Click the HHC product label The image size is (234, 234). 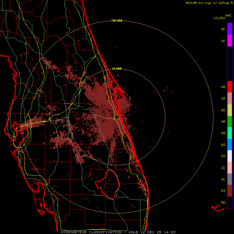click(228, 16)
